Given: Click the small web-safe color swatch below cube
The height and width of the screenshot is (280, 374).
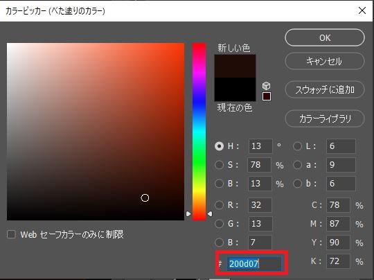Looking at the screenshot, I should [x=267, y=96].
